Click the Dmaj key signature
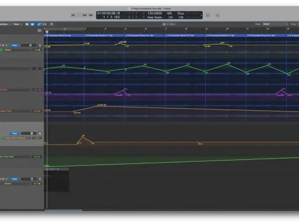This screenshot has height=224, width=299. click(180, 13)
